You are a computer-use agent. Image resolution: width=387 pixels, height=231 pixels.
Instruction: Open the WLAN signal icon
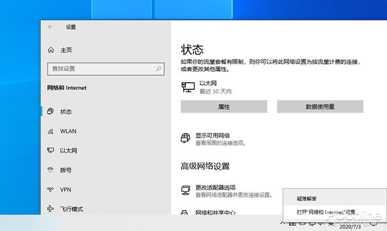pyautogui.click(x=50, y=131)
